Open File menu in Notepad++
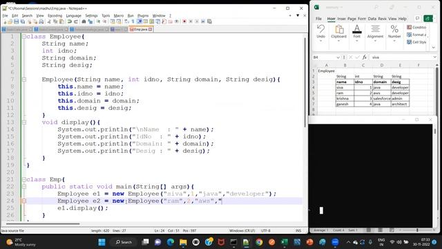Viewport: 442px width, 249px height. tap(5, 15)
